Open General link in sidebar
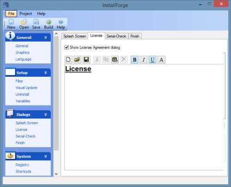Viewport: 231px width, 187px height. (22, 46)
